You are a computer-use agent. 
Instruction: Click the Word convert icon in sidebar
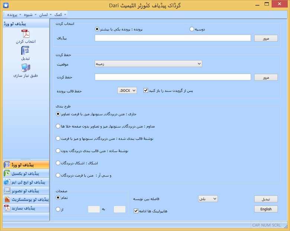click(25, 51)
